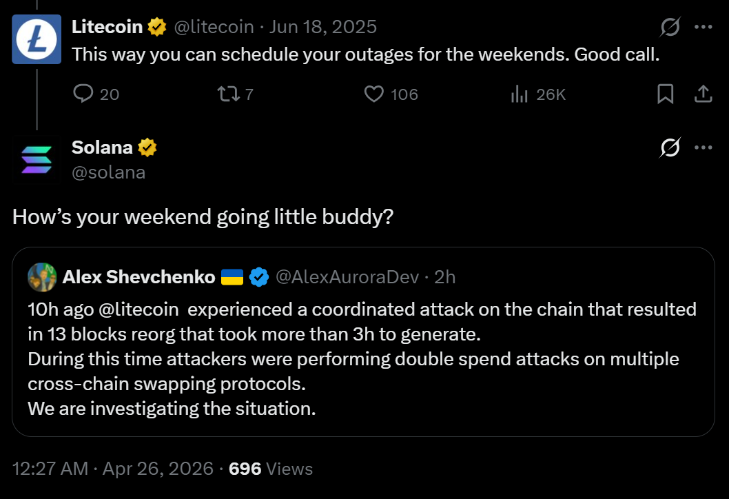Click Litecoin's verified badge
The image size is (729, 499).
[x=157, y=26]
